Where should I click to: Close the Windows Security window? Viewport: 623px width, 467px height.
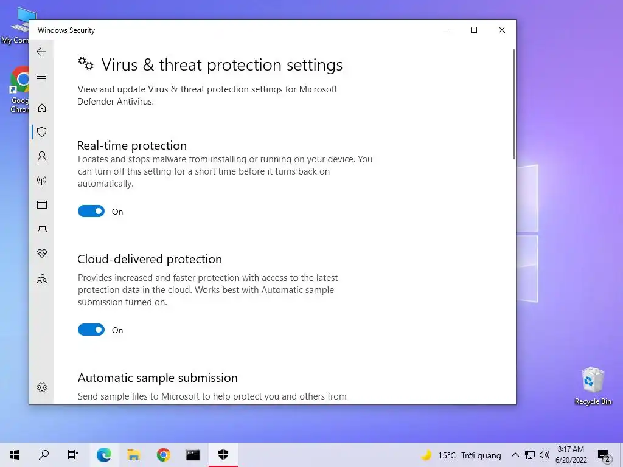click(502, 30)
